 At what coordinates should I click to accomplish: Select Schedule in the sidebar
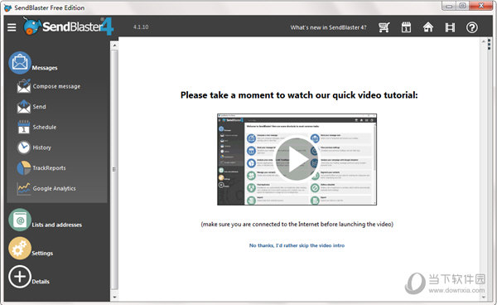click(45, 127)
